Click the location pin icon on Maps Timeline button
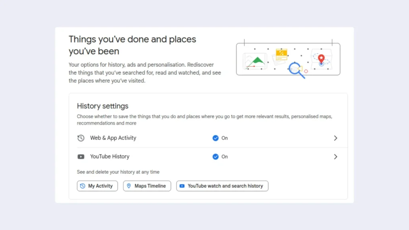 (129, 186)
